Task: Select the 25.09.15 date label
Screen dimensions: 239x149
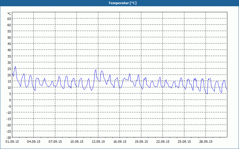Action: tap(184, 142)
